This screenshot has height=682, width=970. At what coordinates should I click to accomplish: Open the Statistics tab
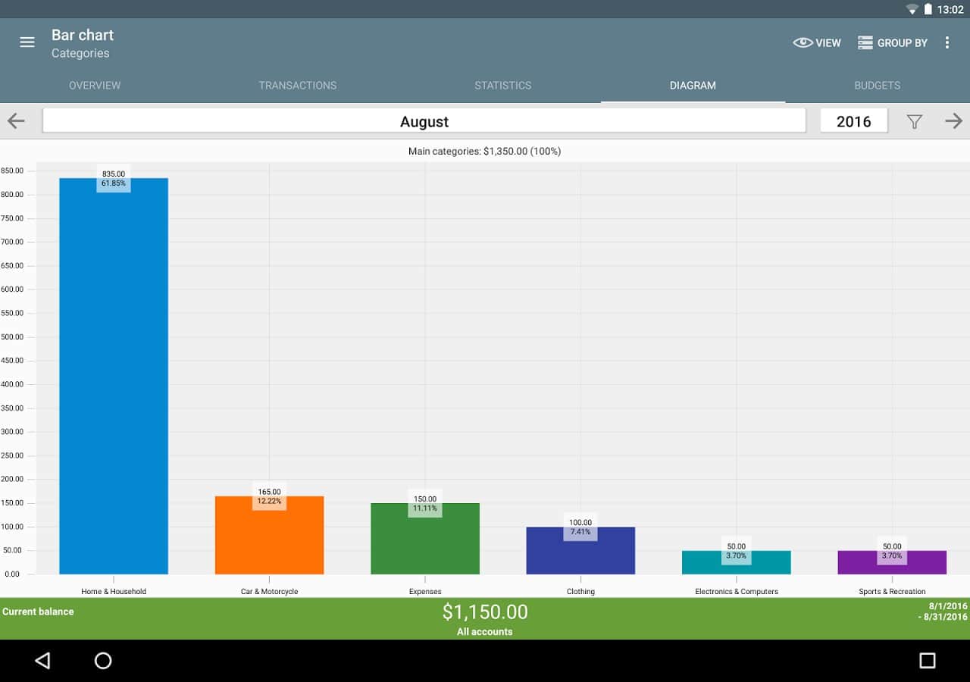[502, 86]
